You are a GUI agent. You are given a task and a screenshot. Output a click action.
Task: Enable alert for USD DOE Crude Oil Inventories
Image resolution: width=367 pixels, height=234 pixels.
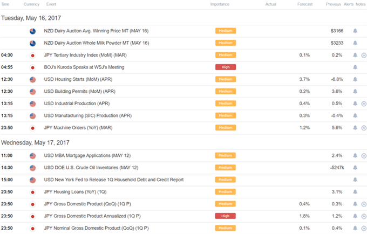tap(355, 168)
